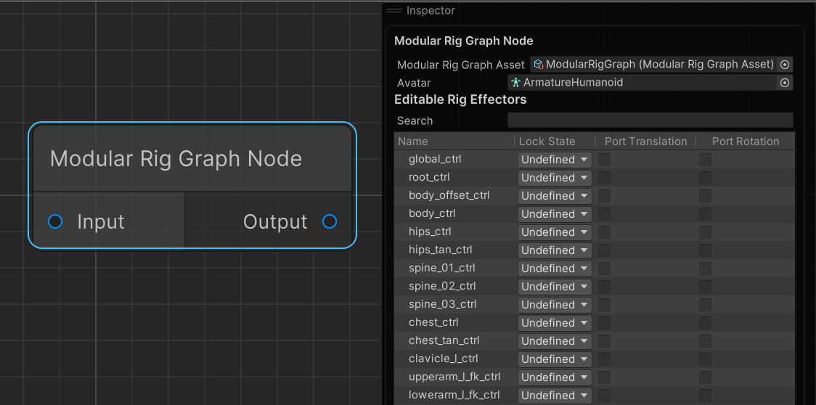Enable Port Rotation for lowerarm_l_fk_ctrl
This screenshot has width=816, height=405.
click(705, 395)
